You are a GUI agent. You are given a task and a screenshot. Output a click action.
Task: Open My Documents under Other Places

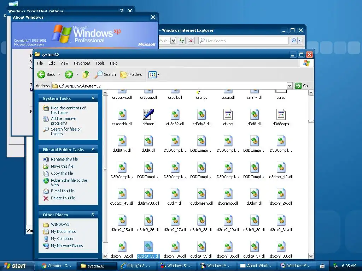click(x=63, y=231)
